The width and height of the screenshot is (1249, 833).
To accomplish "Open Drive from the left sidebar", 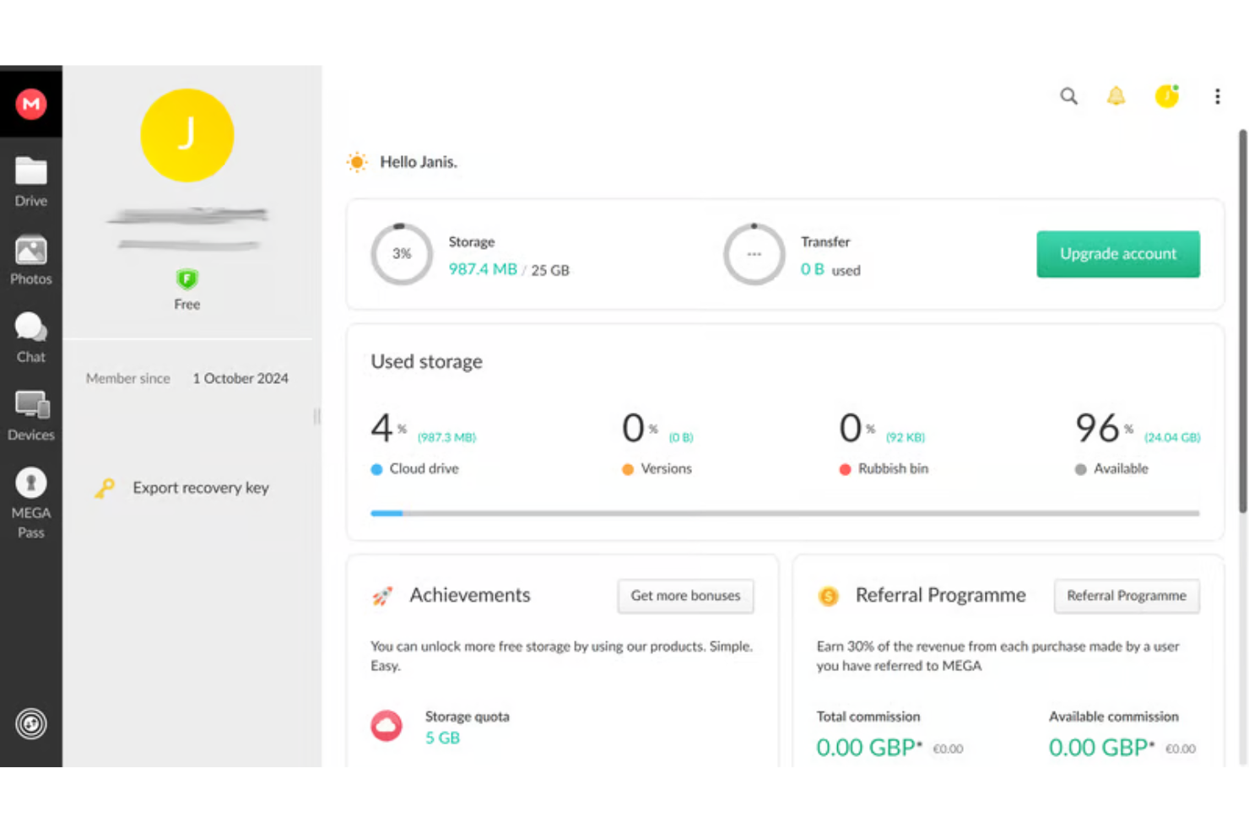I will (31, 180).
